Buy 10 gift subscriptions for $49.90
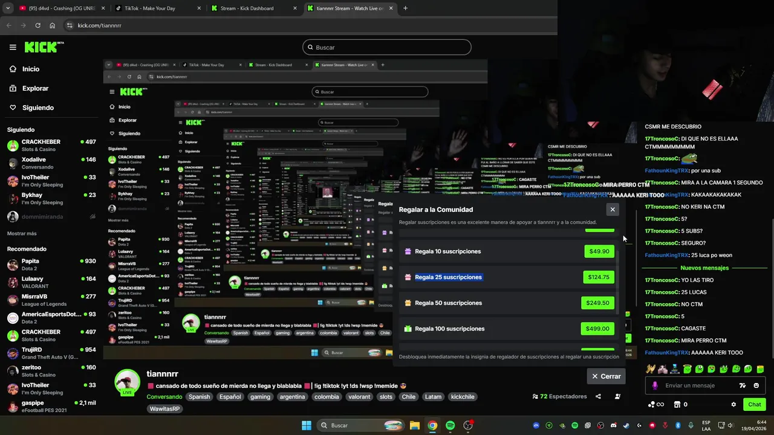The image size is (774, 435). tap(599, 251)
